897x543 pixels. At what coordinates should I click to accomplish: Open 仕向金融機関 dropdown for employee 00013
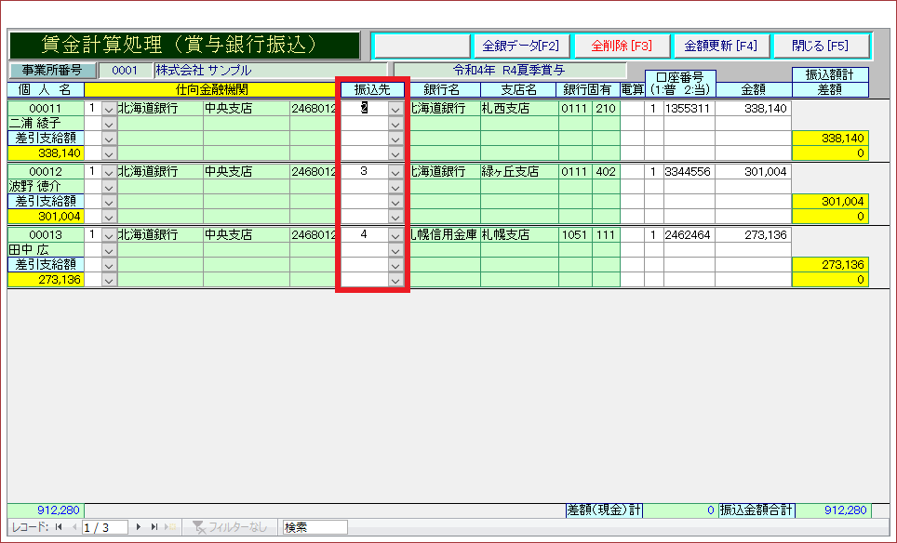point(108,235)
